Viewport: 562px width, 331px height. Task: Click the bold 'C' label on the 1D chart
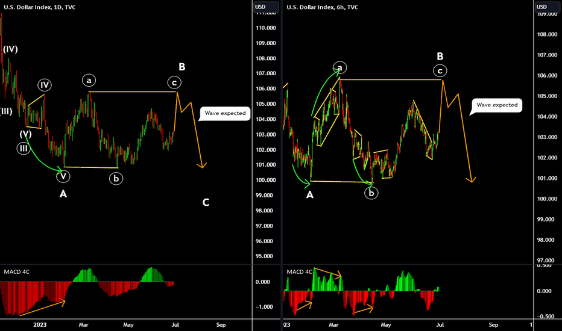click(x=206, y=203)
